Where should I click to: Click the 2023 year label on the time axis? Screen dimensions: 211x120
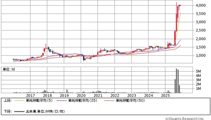point(132,96)
